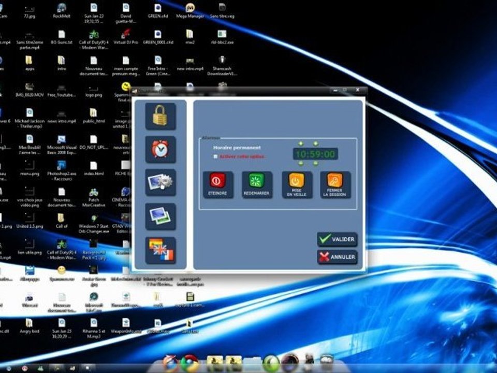
Task: Click the 10:59:00 time display
Action: (315, 154)
